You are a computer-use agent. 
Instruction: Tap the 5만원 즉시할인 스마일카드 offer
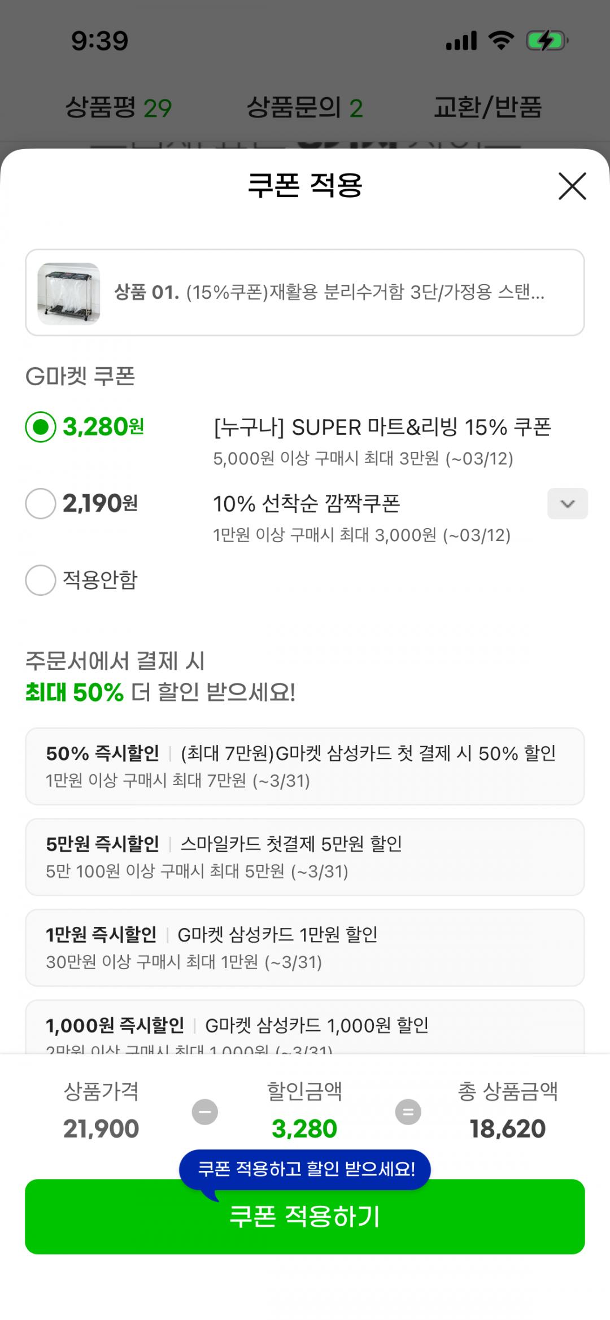click(305, 856)
